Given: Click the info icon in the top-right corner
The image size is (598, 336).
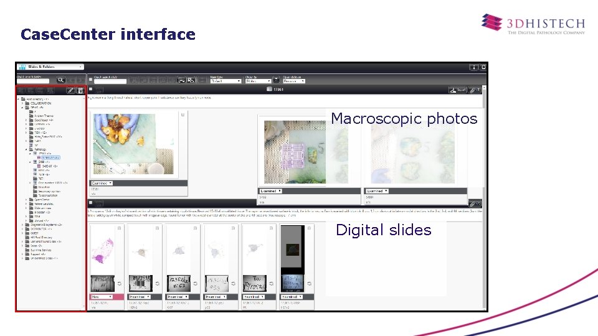Looking at the screenshot, I should click(x=473, y=67).
